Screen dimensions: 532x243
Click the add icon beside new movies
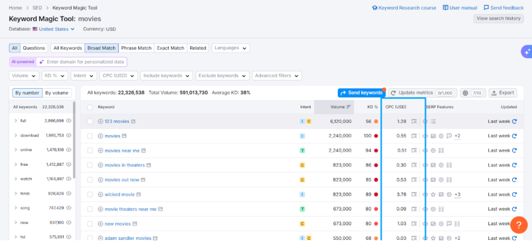(100, 224)
